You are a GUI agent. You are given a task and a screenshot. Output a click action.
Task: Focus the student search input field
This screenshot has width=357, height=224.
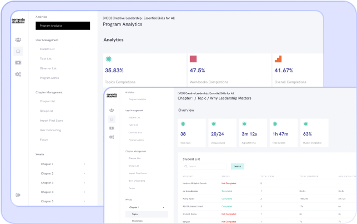click(205, 166)
